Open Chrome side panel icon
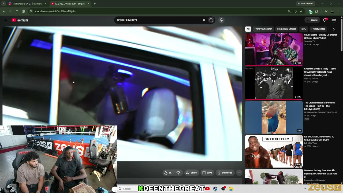 click(23, 11)
